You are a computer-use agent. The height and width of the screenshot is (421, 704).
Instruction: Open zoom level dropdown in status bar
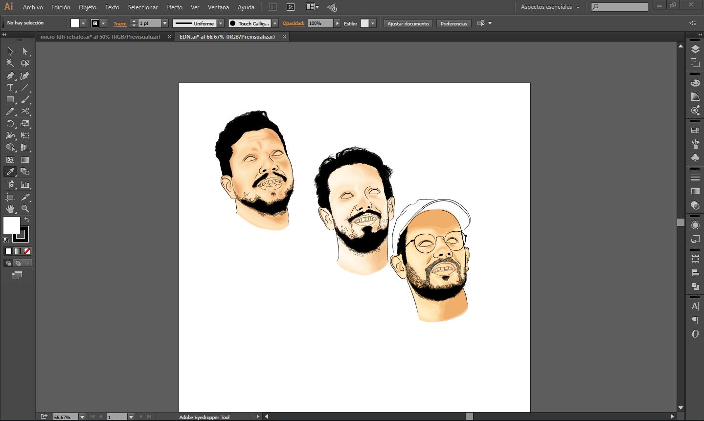point(82,417)
